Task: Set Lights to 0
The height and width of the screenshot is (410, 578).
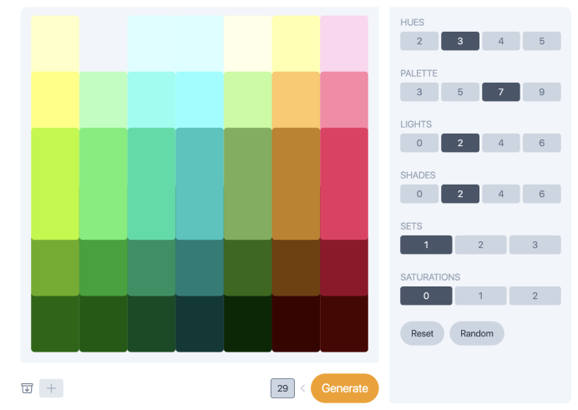Action: [419, 143]
